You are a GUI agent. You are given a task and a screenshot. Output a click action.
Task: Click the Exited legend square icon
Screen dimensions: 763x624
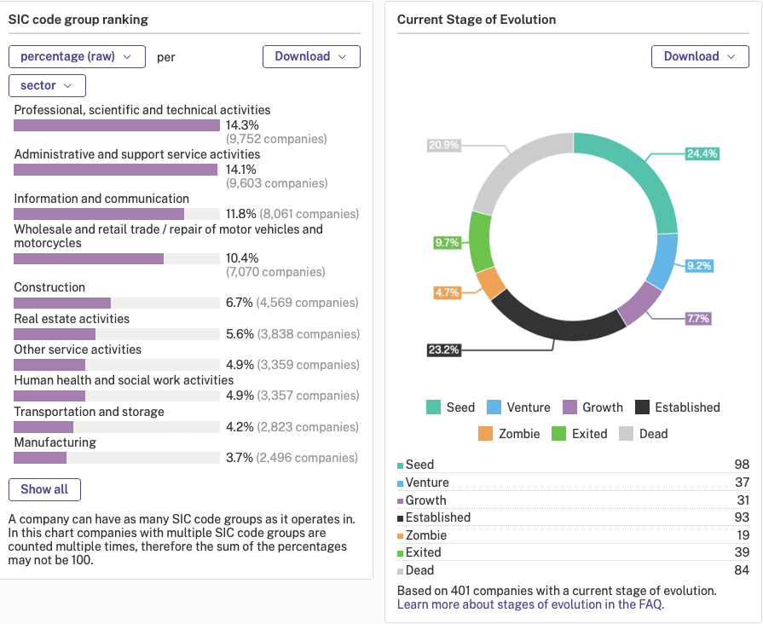558,433
